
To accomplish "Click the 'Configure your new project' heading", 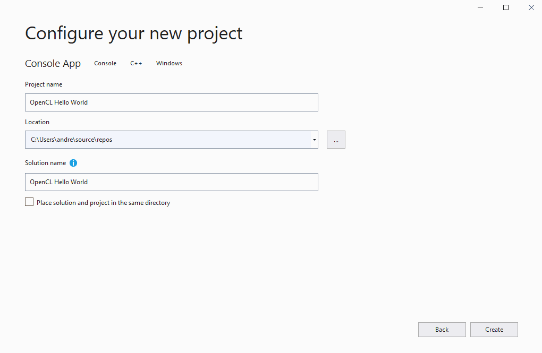I will 134,33.
